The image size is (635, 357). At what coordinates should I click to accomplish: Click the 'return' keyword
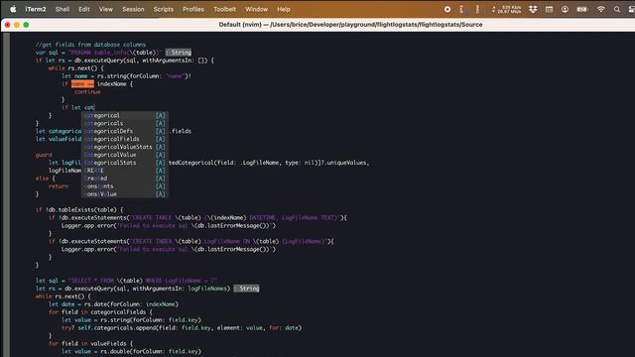click(59, 186)
